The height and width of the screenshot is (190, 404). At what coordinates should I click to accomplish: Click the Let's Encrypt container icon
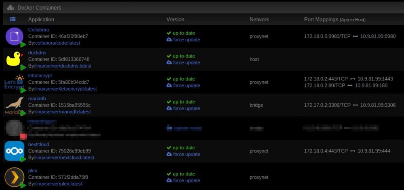14,82
